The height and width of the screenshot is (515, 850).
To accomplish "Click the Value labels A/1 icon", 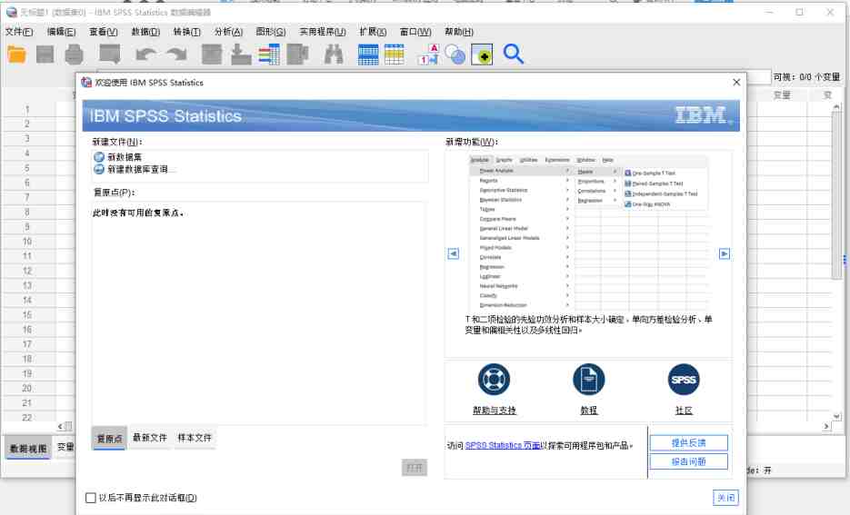I will point(429,54).
